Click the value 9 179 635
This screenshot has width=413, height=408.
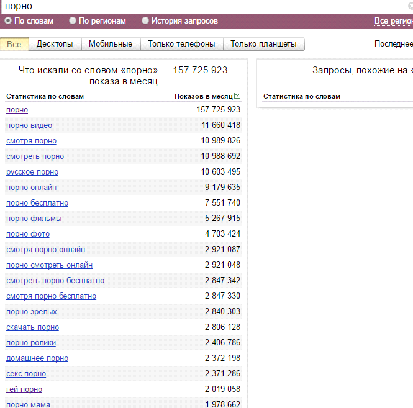pos(222,187)
